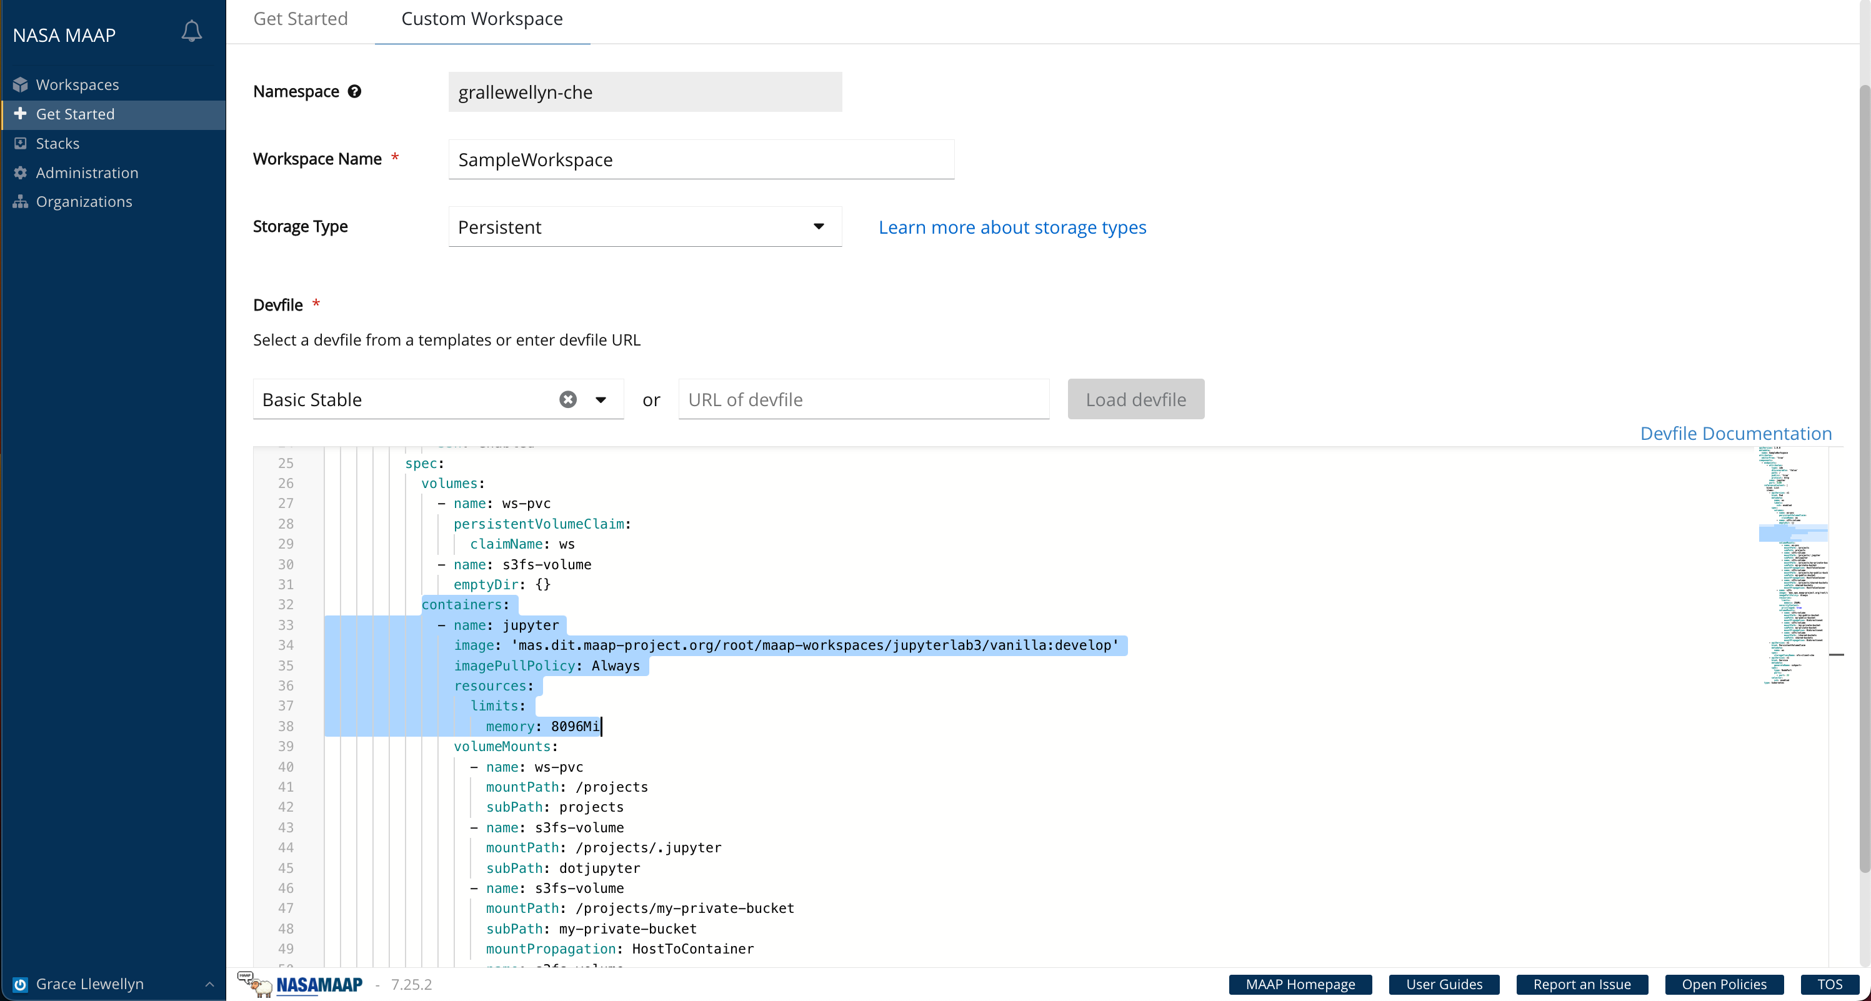The height and width of the screenshot is (1001, 1871).
Task: Click the MAAP Homepage button
Action: pyautogui.click(x=1300, y=984)
